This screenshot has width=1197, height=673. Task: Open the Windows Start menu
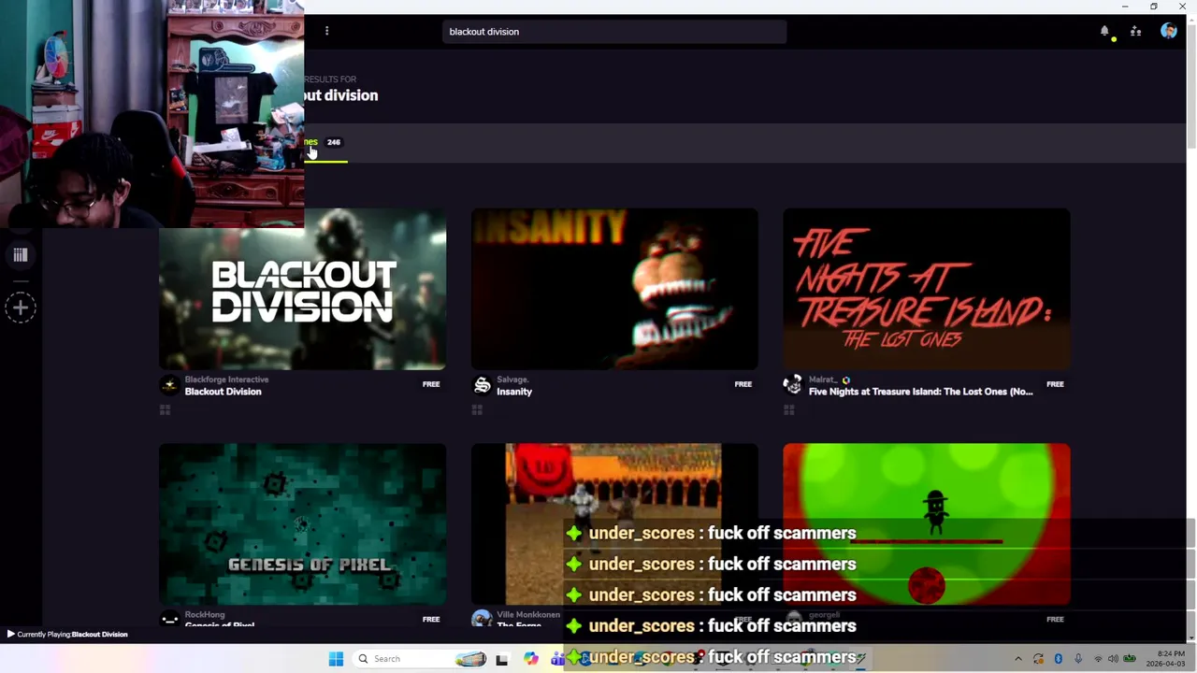coord(337,659)
